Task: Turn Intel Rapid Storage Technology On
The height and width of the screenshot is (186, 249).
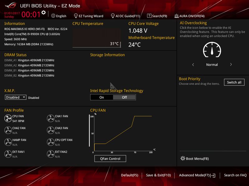Action: [102, 97]
